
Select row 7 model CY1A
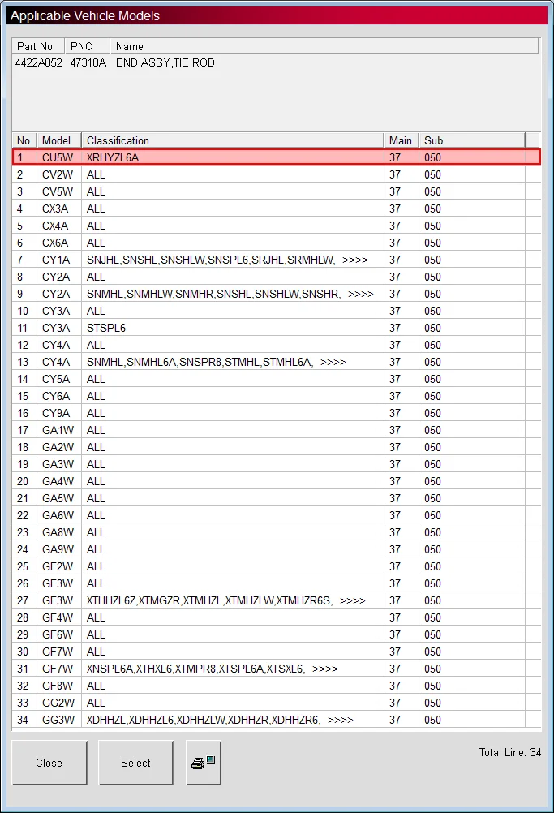(55, 260)
